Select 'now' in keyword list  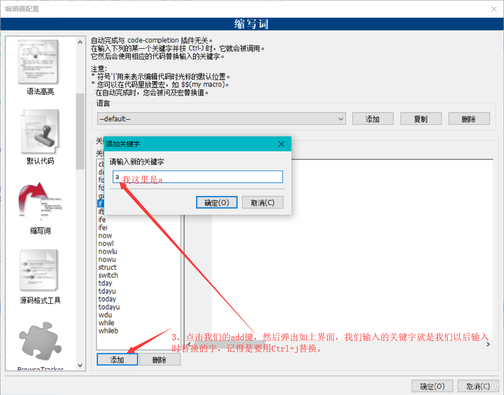click(105, 236)
